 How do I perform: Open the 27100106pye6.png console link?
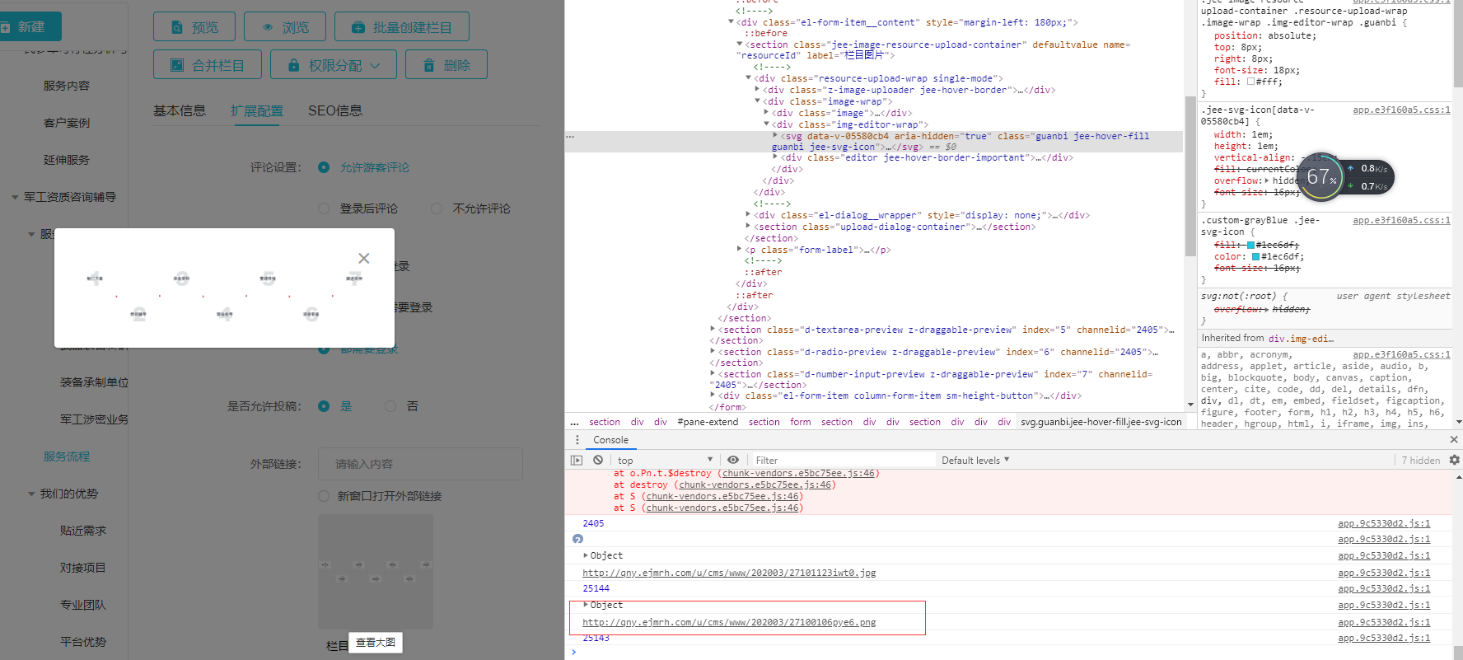click(728, 623)
